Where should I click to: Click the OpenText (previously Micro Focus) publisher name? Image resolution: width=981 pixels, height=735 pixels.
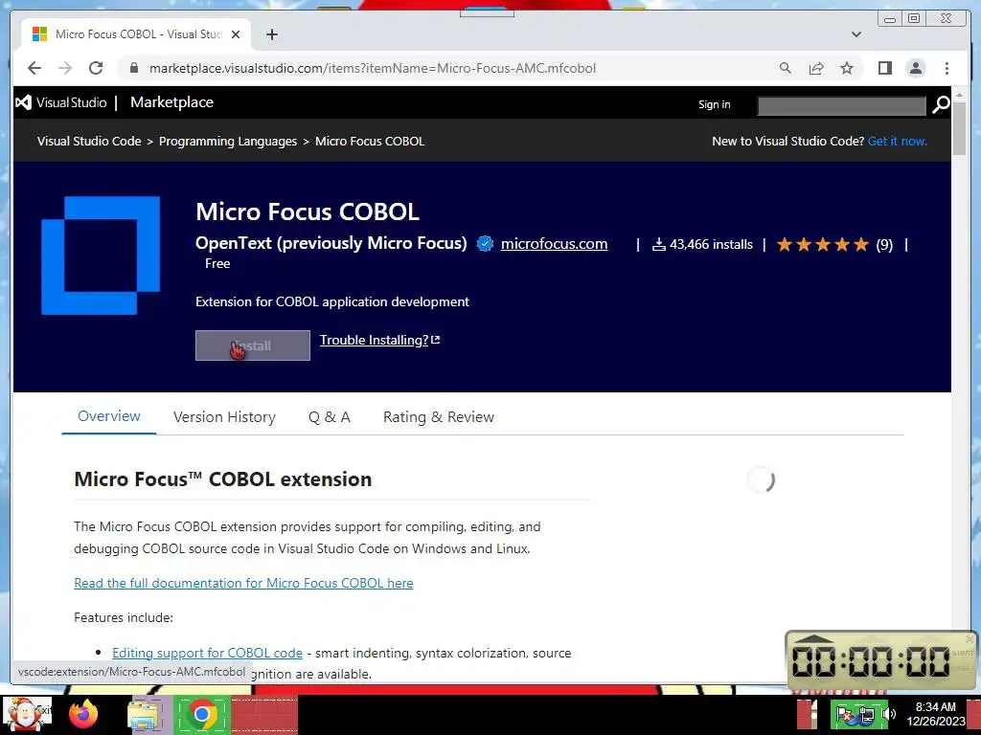(x=331, y=243)
